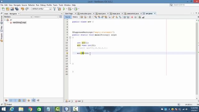The width and height of the screenshot is (199, 112).
Task: Open the editor documents list dropdown arrow
Action: (196, 13)
